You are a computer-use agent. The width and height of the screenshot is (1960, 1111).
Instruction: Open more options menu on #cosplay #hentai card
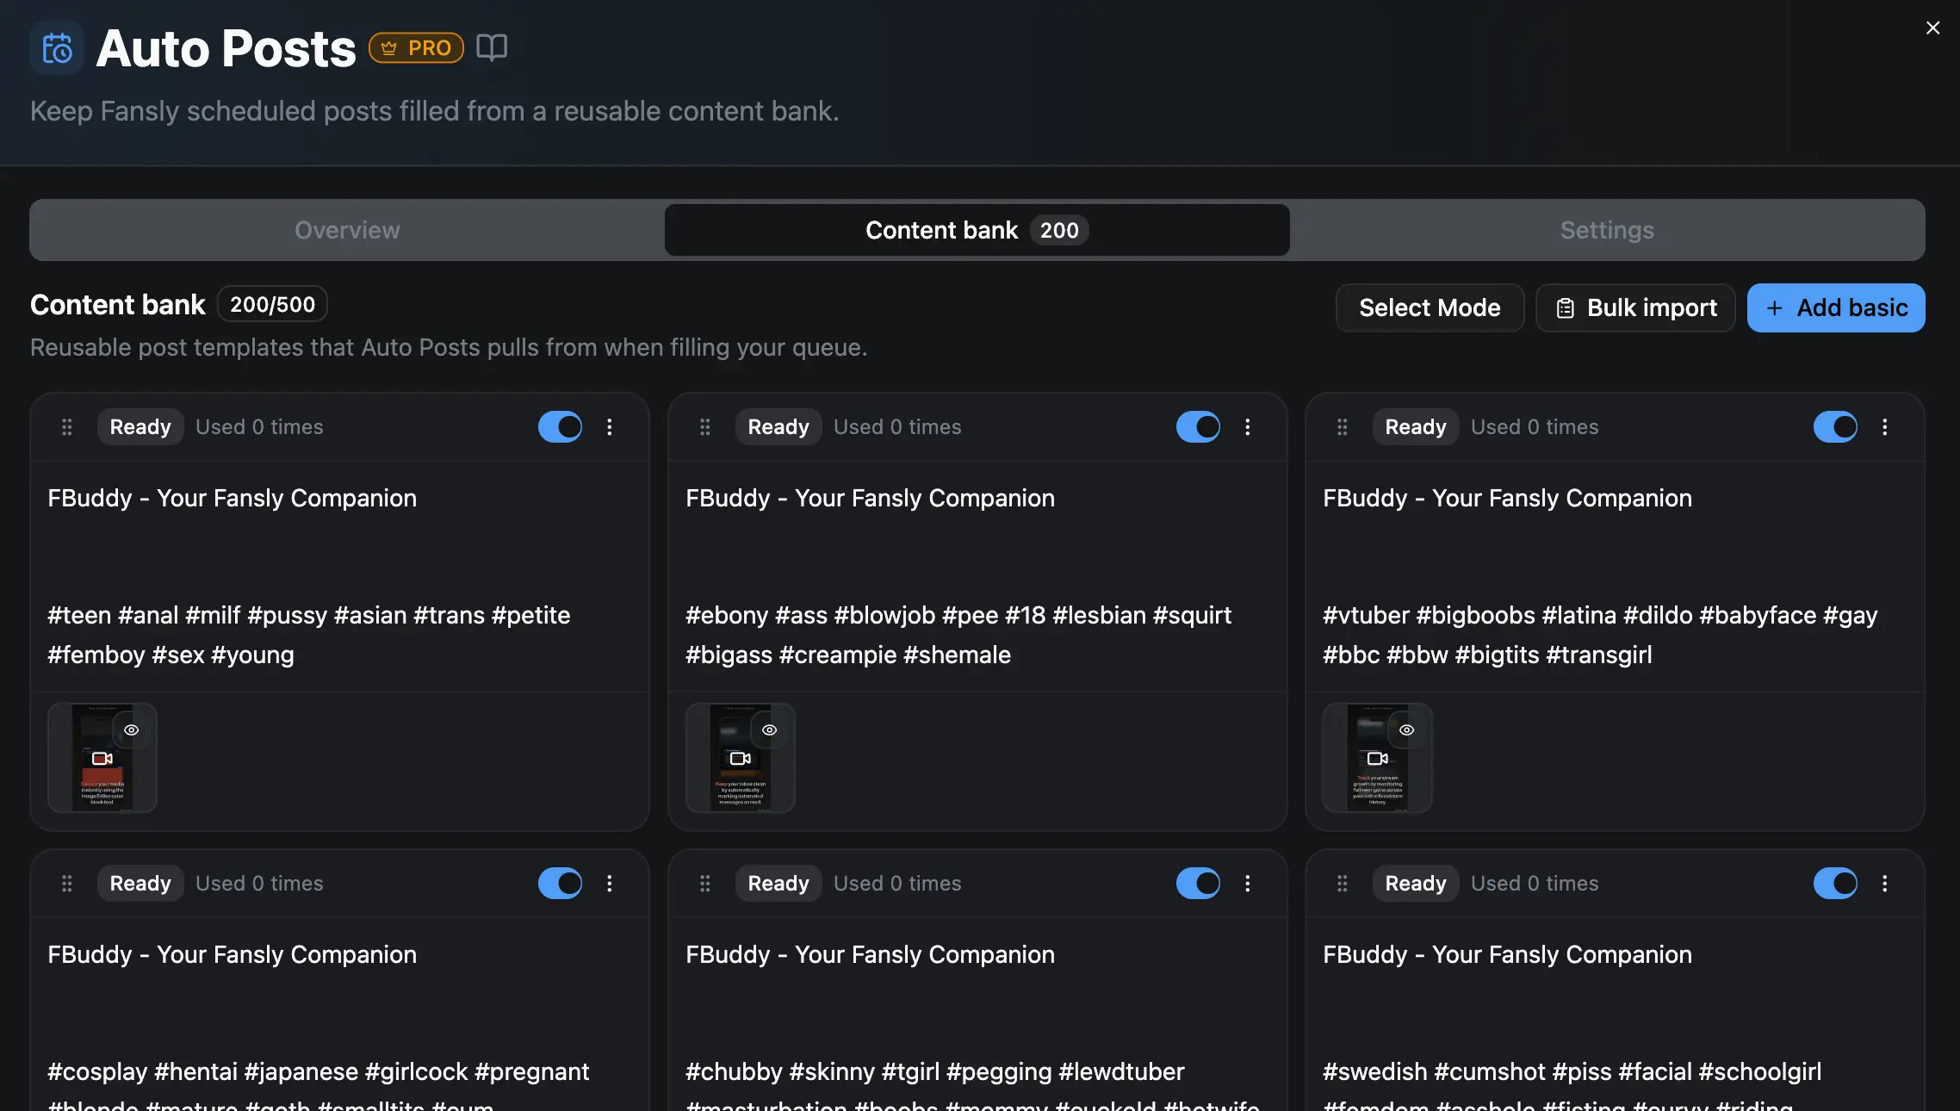point(610,884)
